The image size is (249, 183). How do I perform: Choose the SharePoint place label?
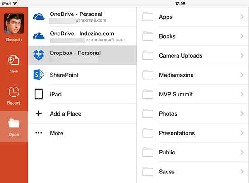tap(64, 75)
